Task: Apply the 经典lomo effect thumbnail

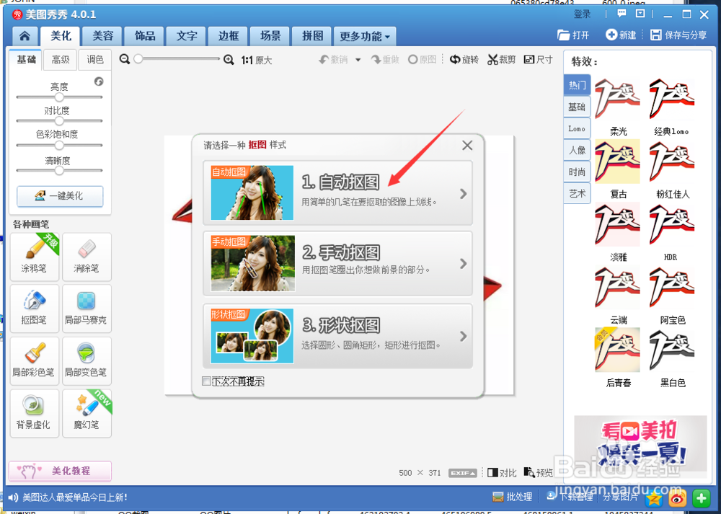Action: [x=672, y=99]
